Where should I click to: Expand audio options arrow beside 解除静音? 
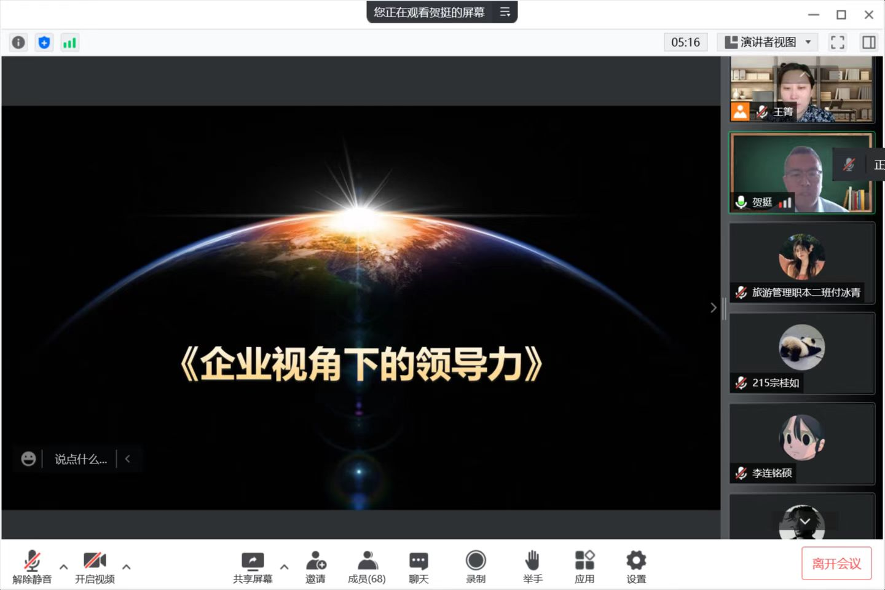[x=63, y=567]
